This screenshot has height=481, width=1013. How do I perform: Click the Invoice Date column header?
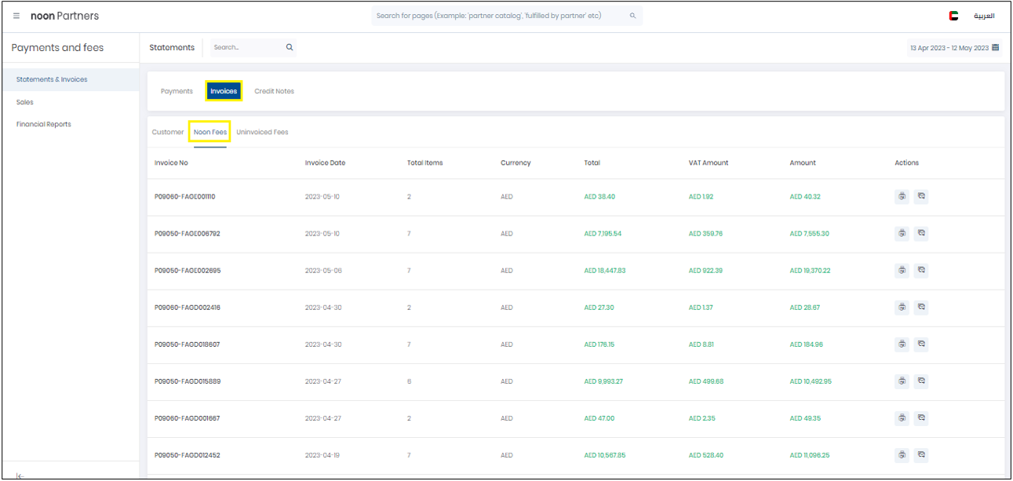click(x=325, y=163)
